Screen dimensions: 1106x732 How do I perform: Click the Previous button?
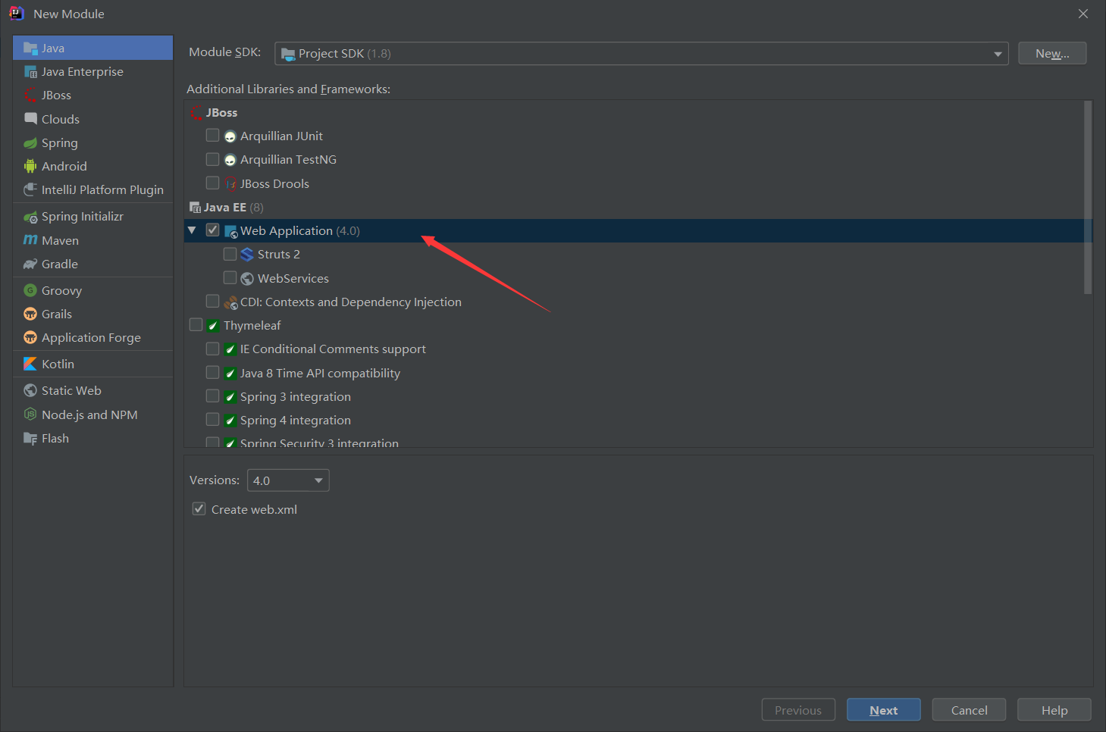pyautogui.click(x=798, y=710)
